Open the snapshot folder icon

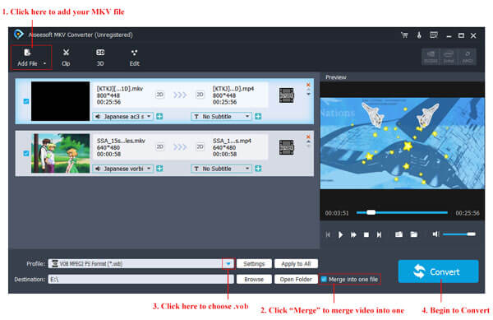pos(414,234)
